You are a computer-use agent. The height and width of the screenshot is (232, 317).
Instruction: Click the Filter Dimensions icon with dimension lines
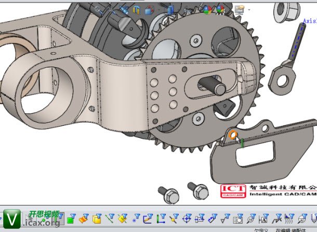pos(200,219)
